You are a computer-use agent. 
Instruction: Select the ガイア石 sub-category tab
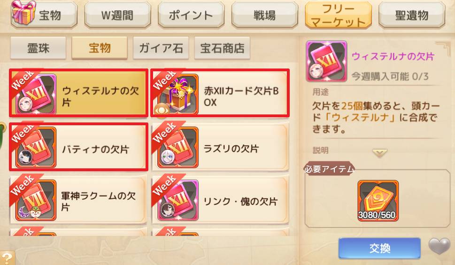point(161,48)
